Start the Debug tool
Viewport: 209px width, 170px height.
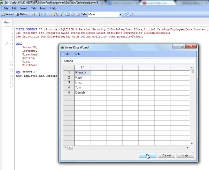click(x=22, y=14)
